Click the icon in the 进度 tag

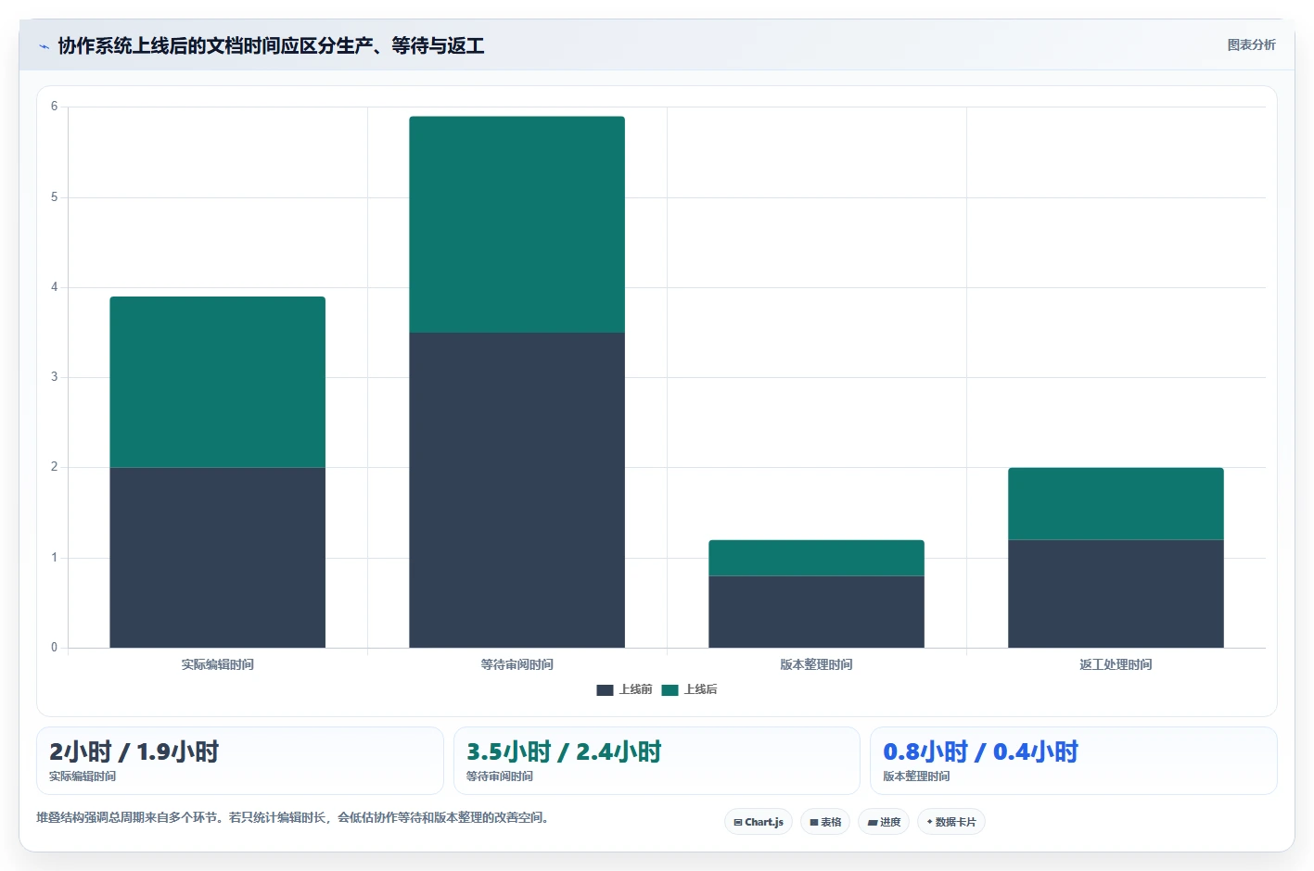pos(873,823)
